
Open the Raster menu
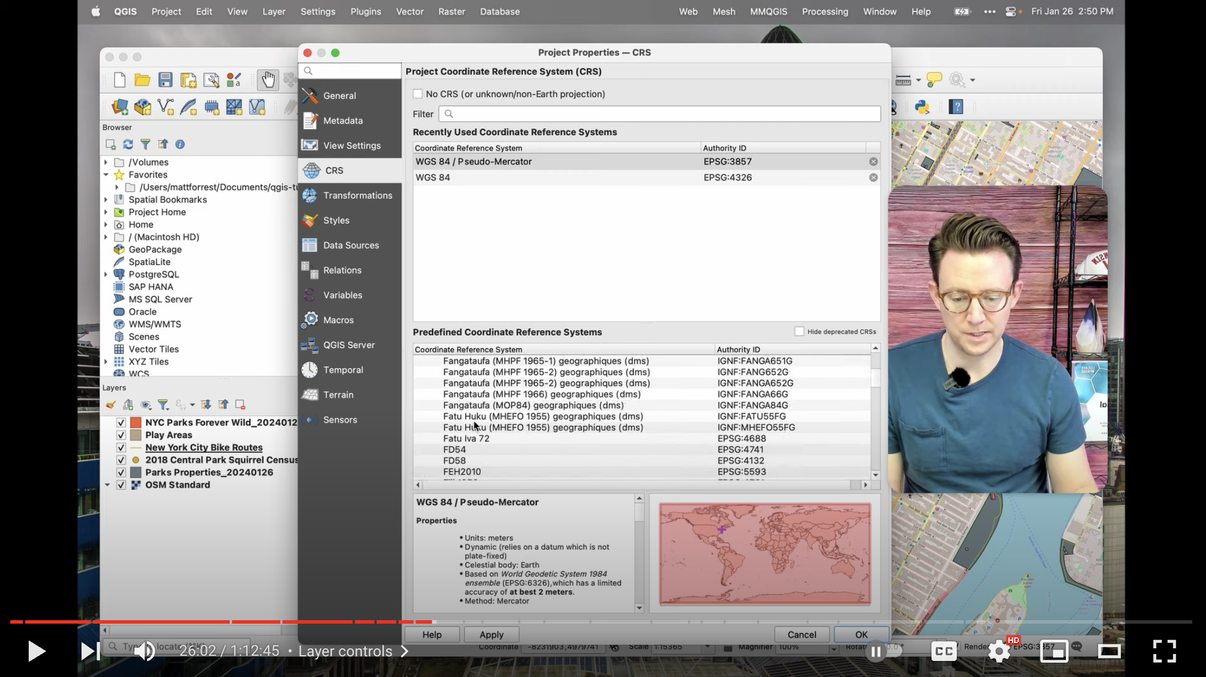click(451, 11)
